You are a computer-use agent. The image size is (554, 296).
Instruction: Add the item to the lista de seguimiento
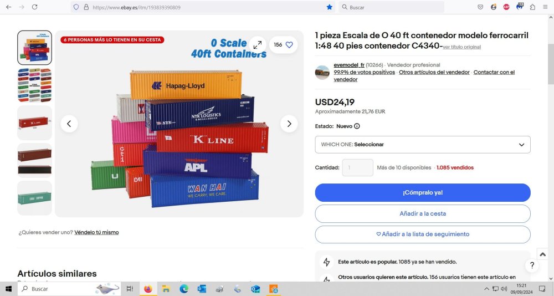(423, 234)
